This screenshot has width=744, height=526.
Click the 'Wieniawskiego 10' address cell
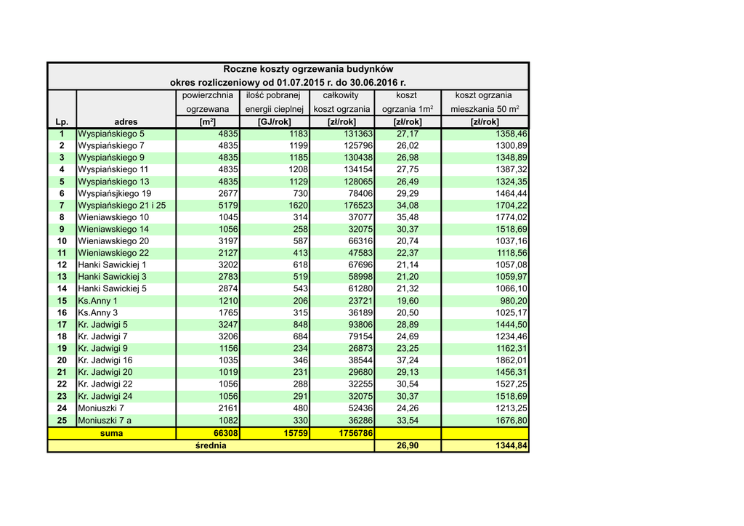[x=113, y=217]
